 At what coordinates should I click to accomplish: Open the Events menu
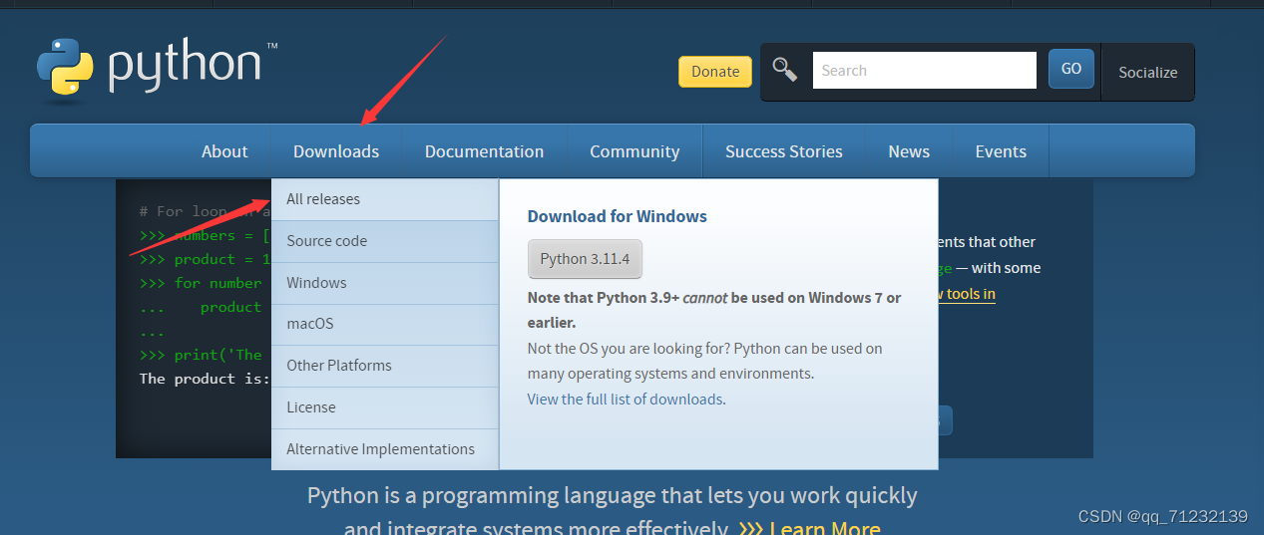pos(1001,151)
